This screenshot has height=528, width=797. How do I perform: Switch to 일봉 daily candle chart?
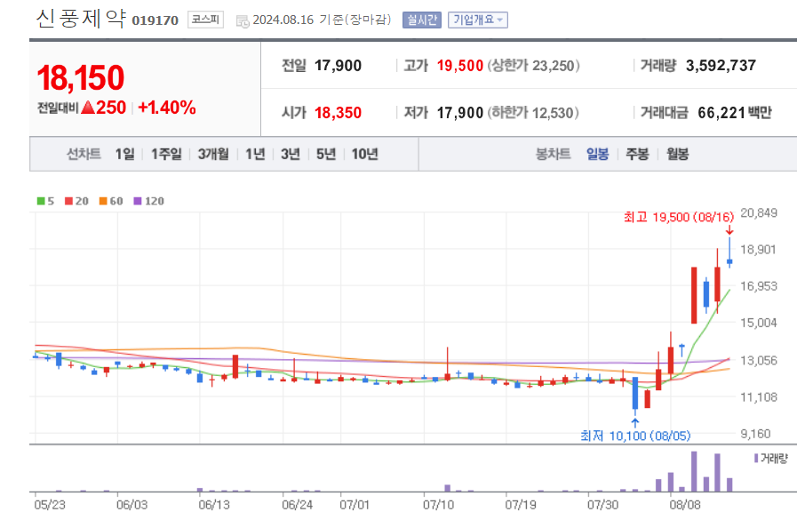pos(597,154)
